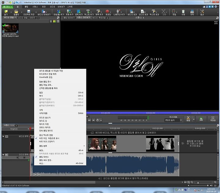The width and height of the screenshot is (220, 193).
Task: Choose Fade In (페이드 인) menu item
Action: (x=43, y=121)
